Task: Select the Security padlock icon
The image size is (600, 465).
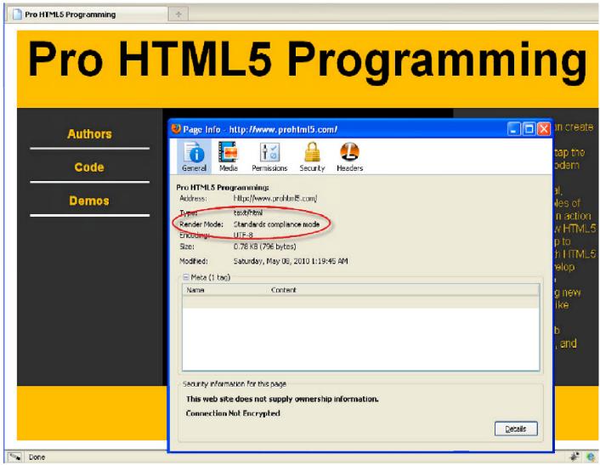Action: click(x=311, y=154)
